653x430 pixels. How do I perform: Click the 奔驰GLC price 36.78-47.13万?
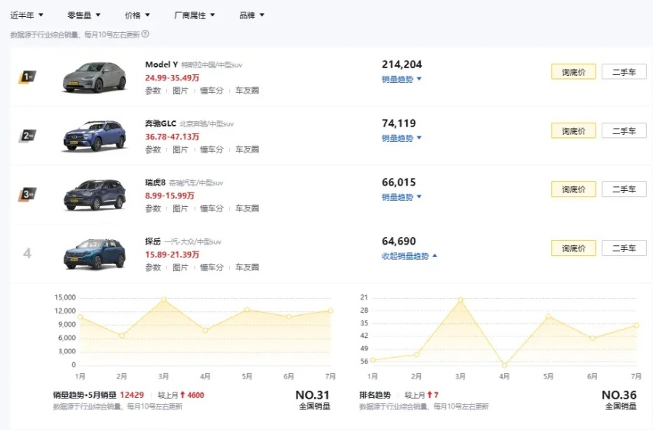pos(172,136)
